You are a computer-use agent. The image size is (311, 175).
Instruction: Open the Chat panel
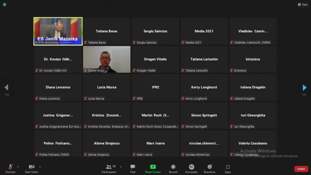coord(133,168)
